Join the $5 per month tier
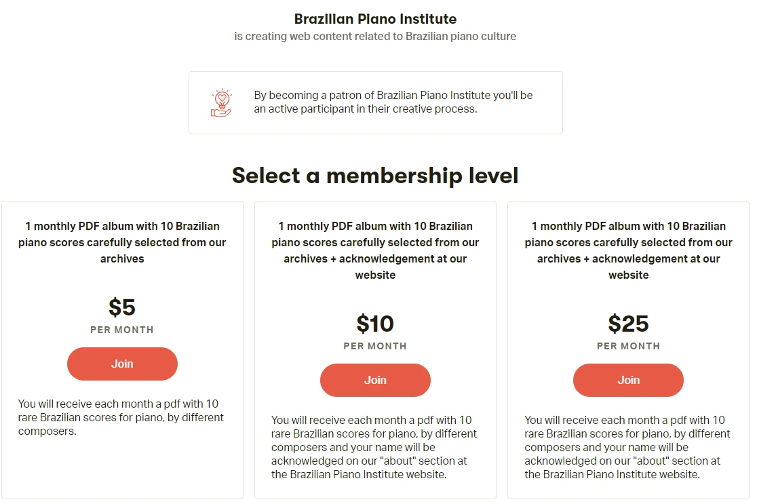The width and height of the screenshot is (757, 504). (x=122, y=364)
